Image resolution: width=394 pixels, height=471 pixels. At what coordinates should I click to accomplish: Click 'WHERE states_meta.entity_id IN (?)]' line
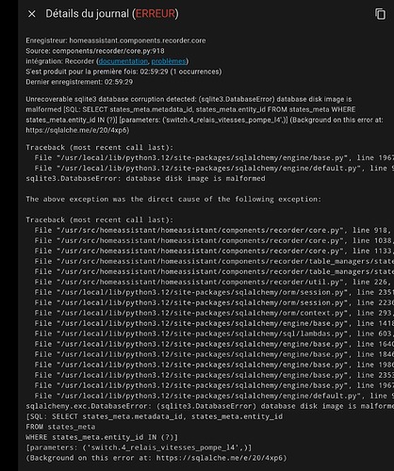102,437
